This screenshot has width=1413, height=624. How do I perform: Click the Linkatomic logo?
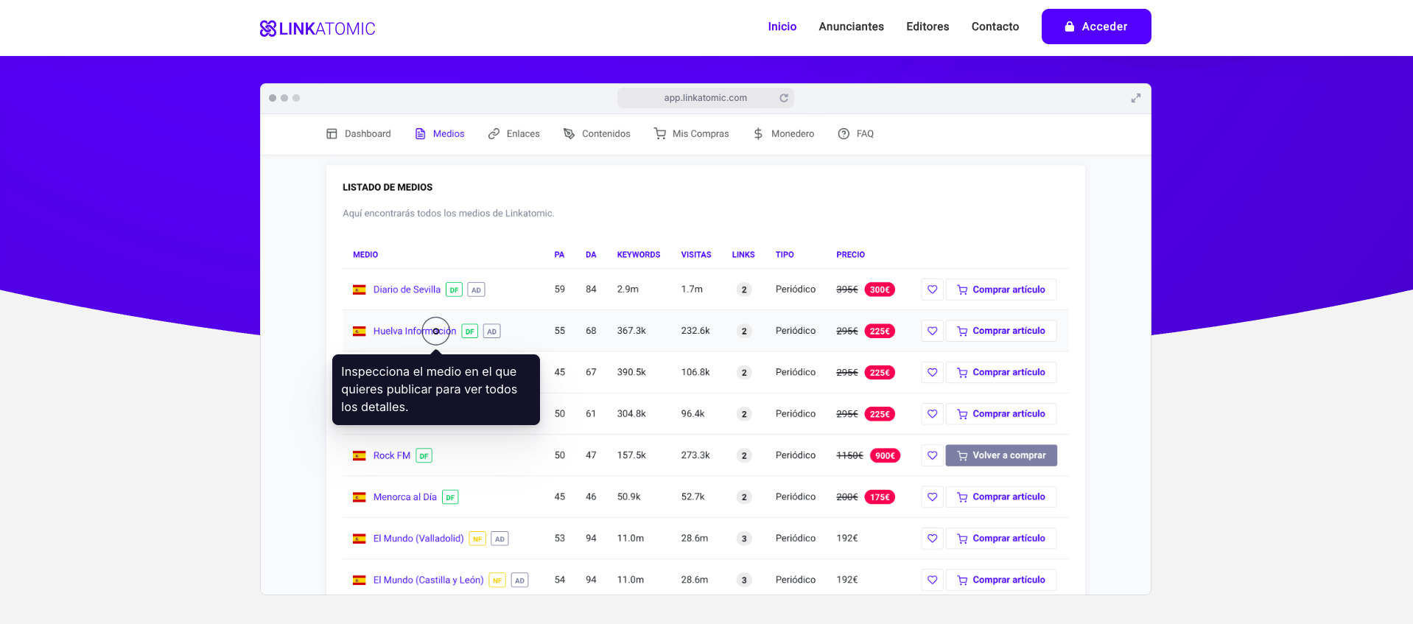(x=318, y=29)
